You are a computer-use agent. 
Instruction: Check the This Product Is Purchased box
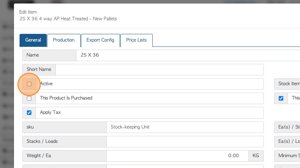(x=29, y=98)
